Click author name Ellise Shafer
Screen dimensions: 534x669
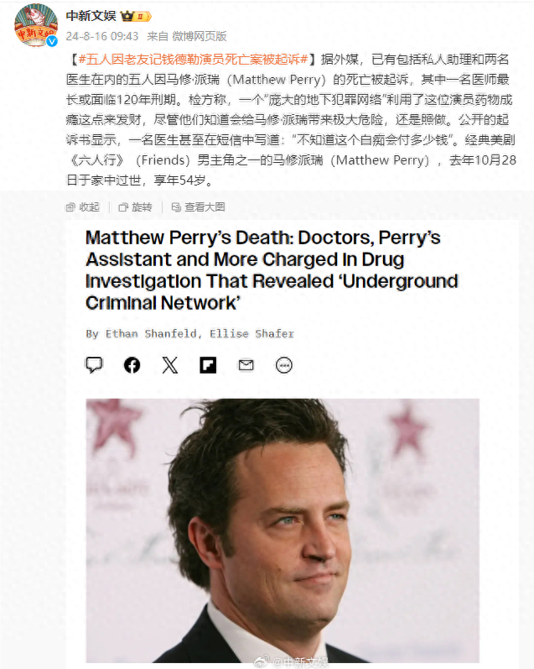[251, 333]
